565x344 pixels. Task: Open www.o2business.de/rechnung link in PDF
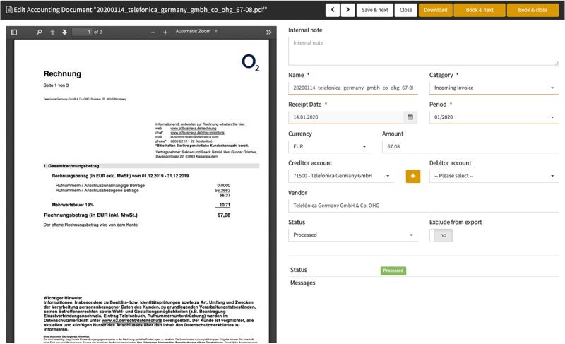coord(194,129)
